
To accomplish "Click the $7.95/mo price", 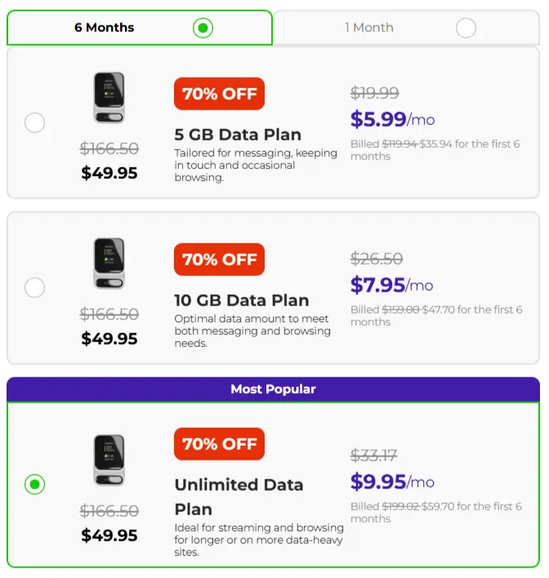I will pyautogui.click(x=392, y=285).
